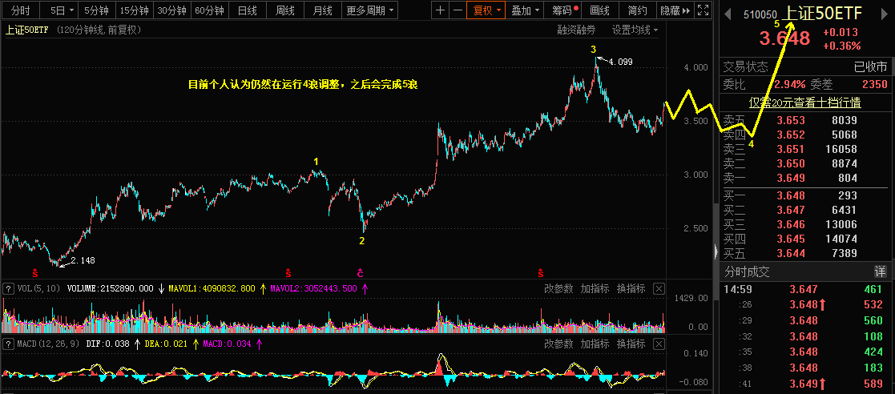Click 改参数 in the MACD panel

pyautogui.click(x=558, y=344)
